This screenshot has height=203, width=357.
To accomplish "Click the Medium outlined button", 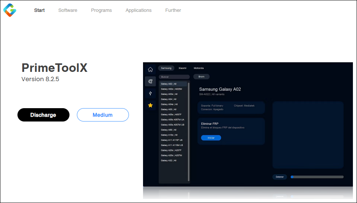I will coord(103,115).
